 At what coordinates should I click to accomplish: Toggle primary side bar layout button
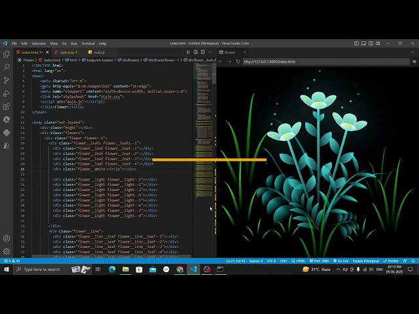(356, 43)
